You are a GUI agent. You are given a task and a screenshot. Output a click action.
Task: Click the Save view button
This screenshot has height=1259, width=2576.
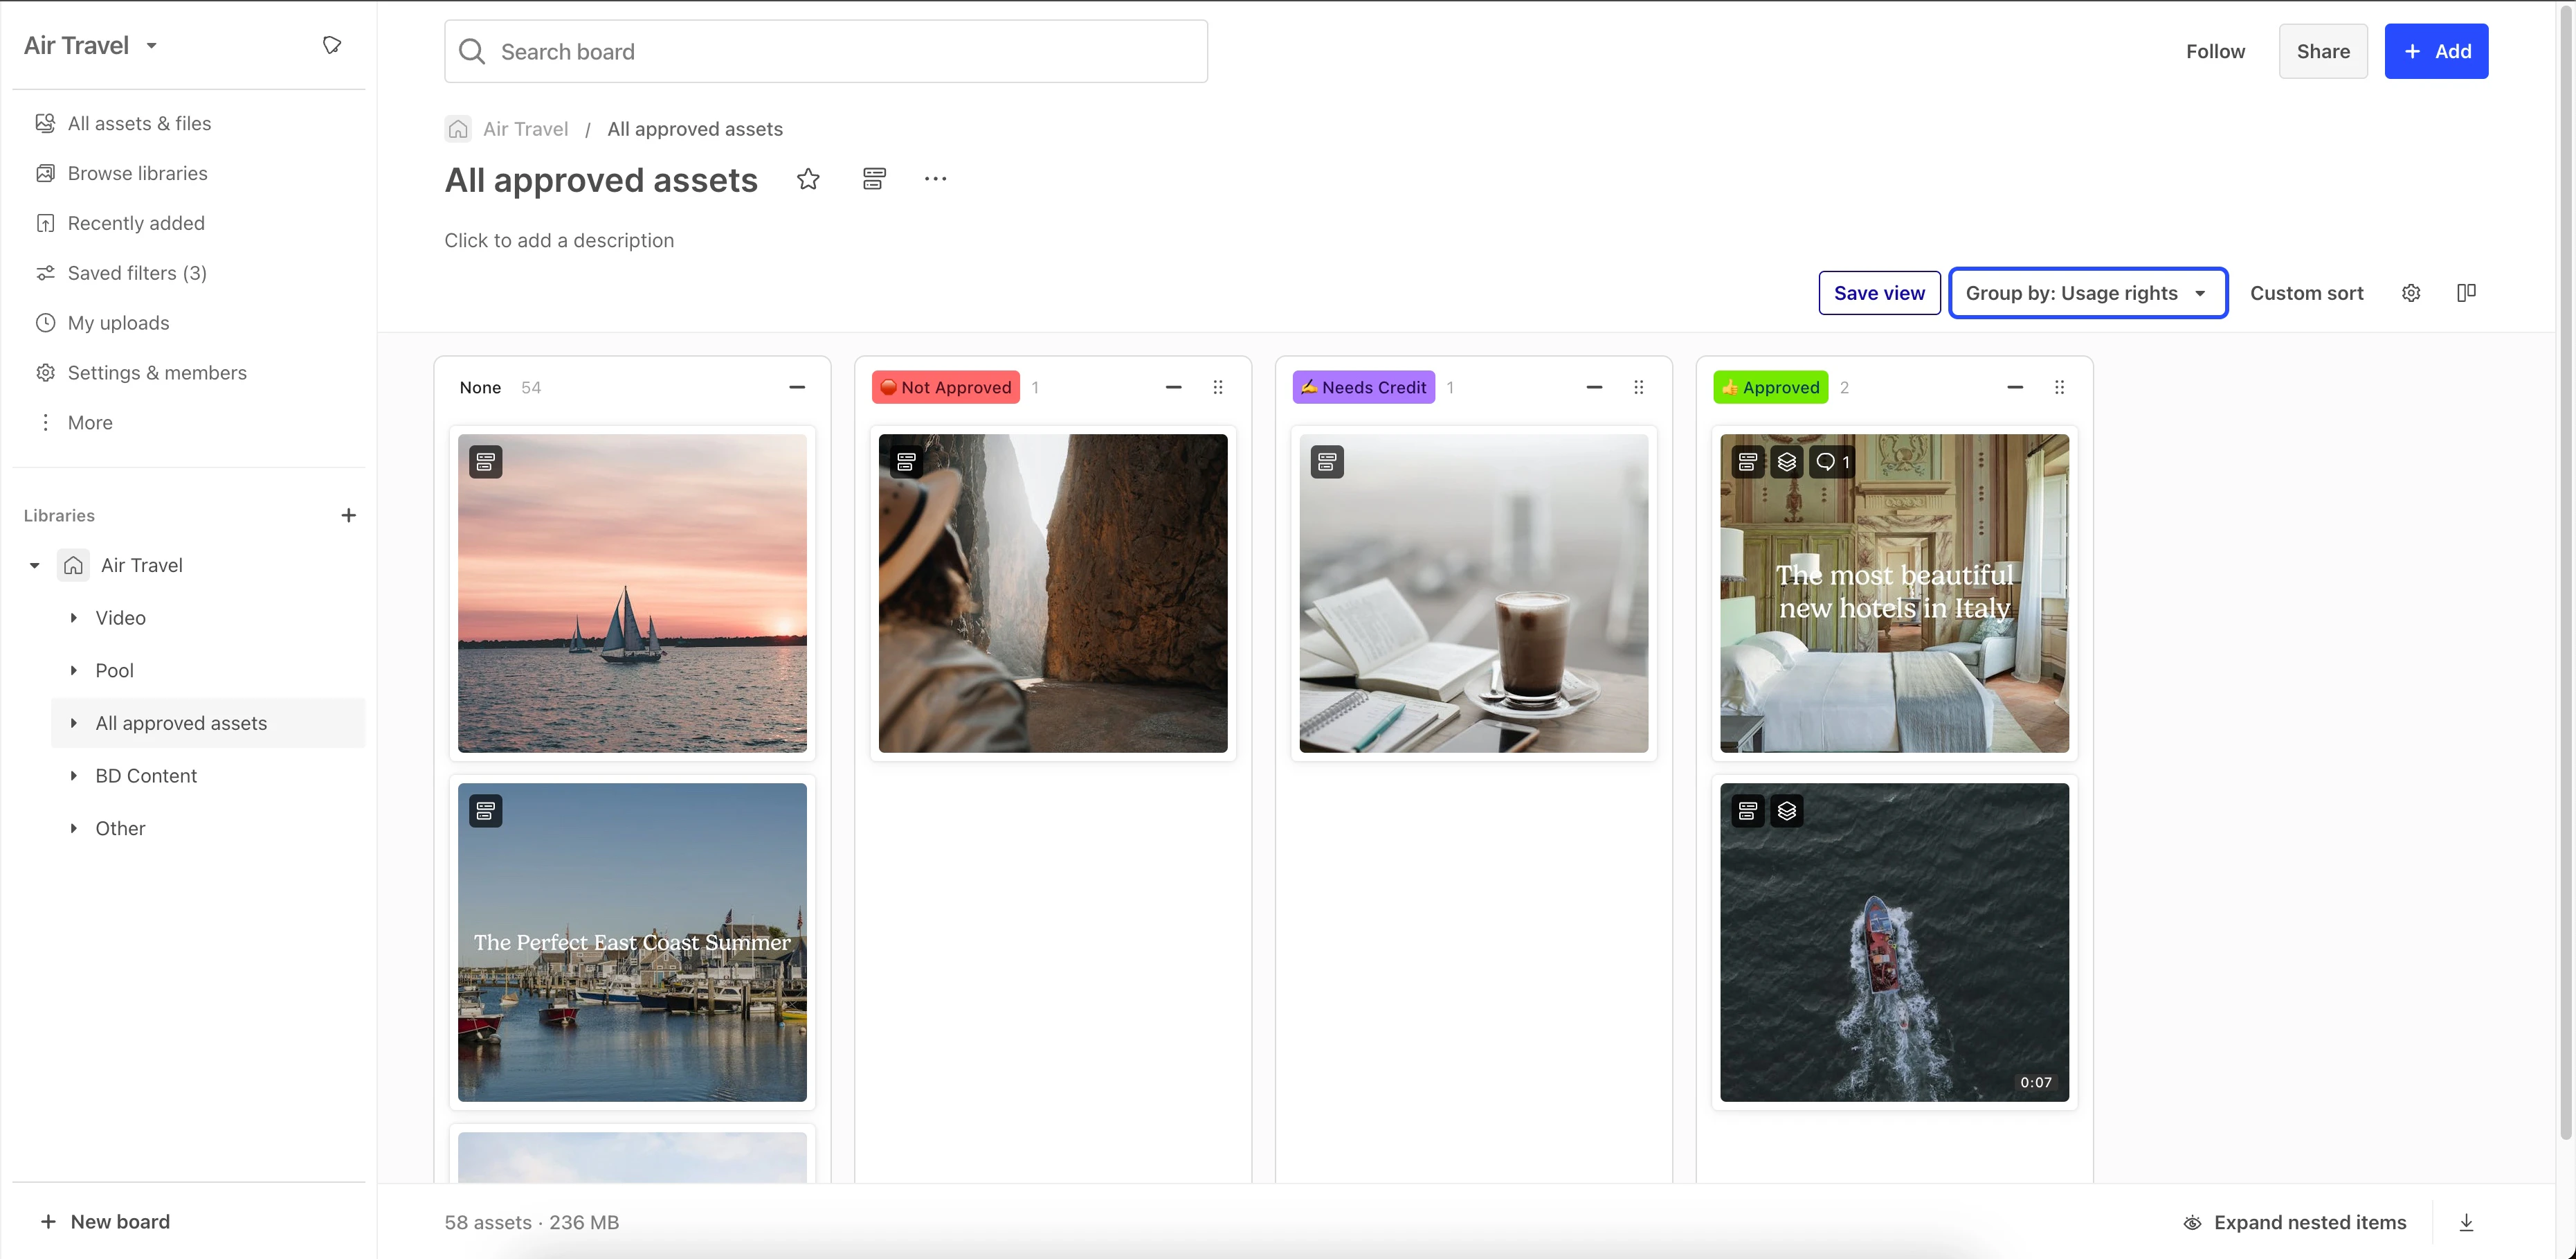(1879, 292)
